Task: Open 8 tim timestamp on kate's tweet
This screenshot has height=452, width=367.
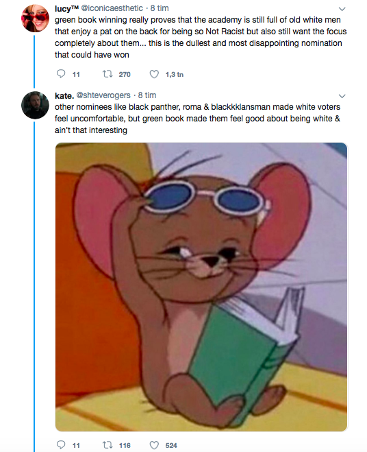Action: (147, 95)
